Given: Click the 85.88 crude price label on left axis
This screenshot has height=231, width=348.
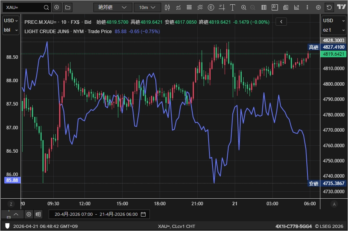Looking at the screenshot, I should (12, 180).
